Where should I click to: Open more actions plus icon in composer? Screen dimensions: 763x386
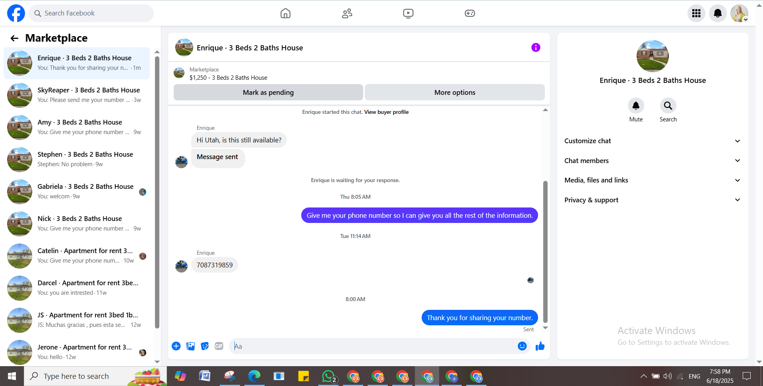coord(176,346)
